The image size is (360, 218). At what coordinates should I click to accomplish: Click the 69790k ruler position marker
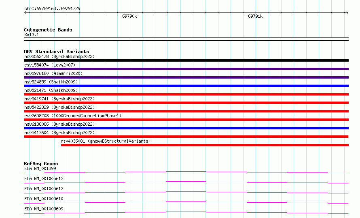[x=129, y=16]
